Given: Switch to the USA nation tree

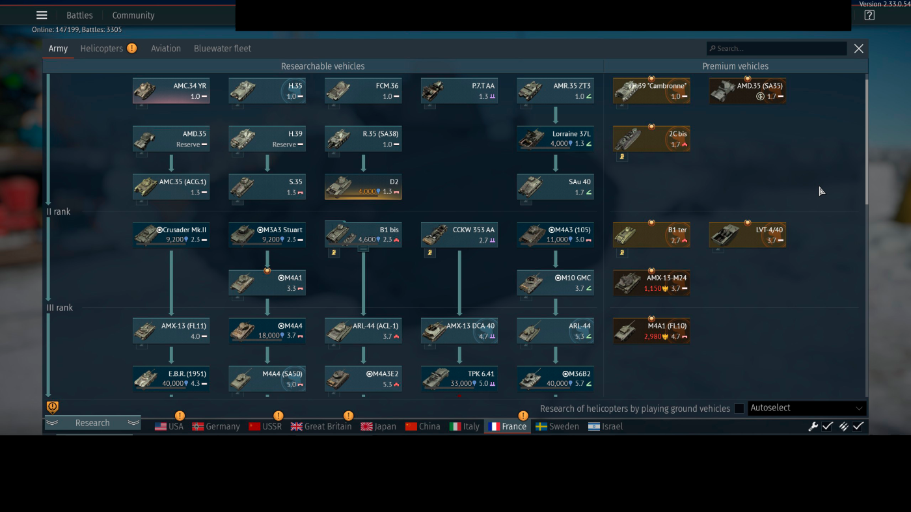Looking at the screenshot, I should click(x=169, y=427).
